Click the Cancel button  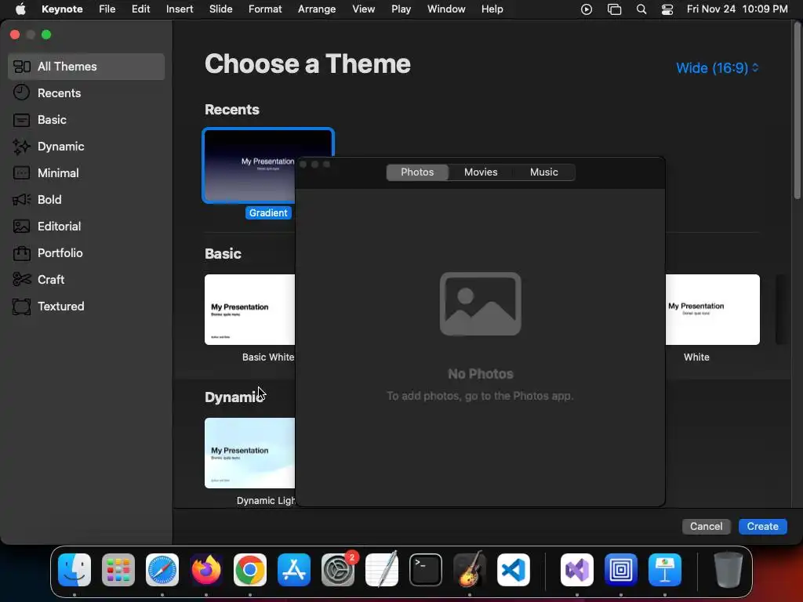[x=706, y=526]
